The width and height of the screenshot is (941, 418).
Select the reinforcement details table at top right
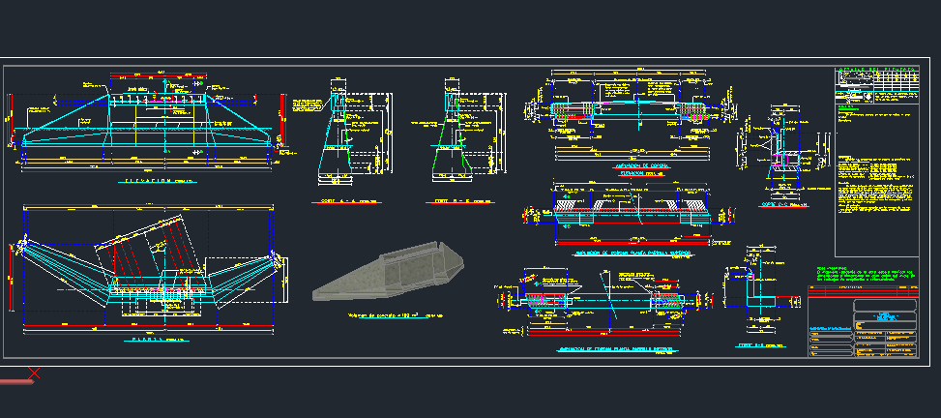pyautogui.click(x=875, y=83)
